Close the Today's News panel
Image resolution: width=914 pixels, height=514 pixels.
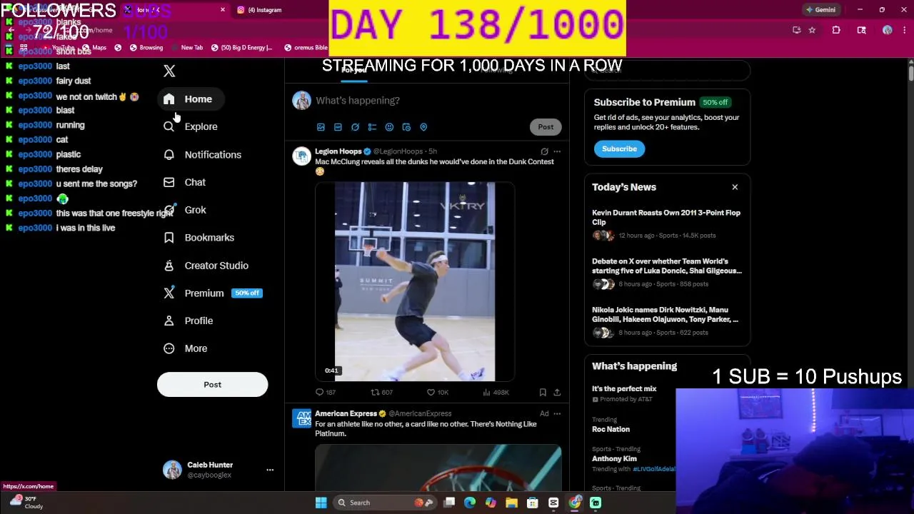tap(735, 187)
